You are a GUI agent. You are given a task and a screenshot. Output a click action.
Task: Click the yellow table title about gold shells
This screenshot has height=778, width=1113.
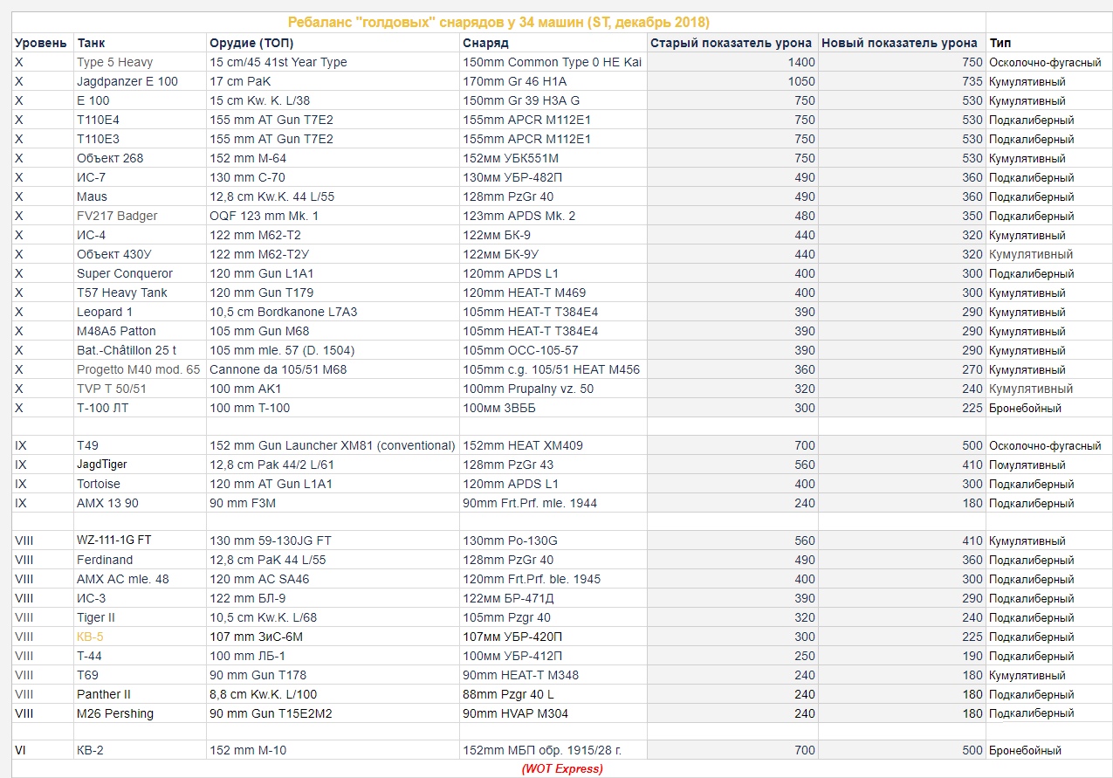click(x=498, y=22)
